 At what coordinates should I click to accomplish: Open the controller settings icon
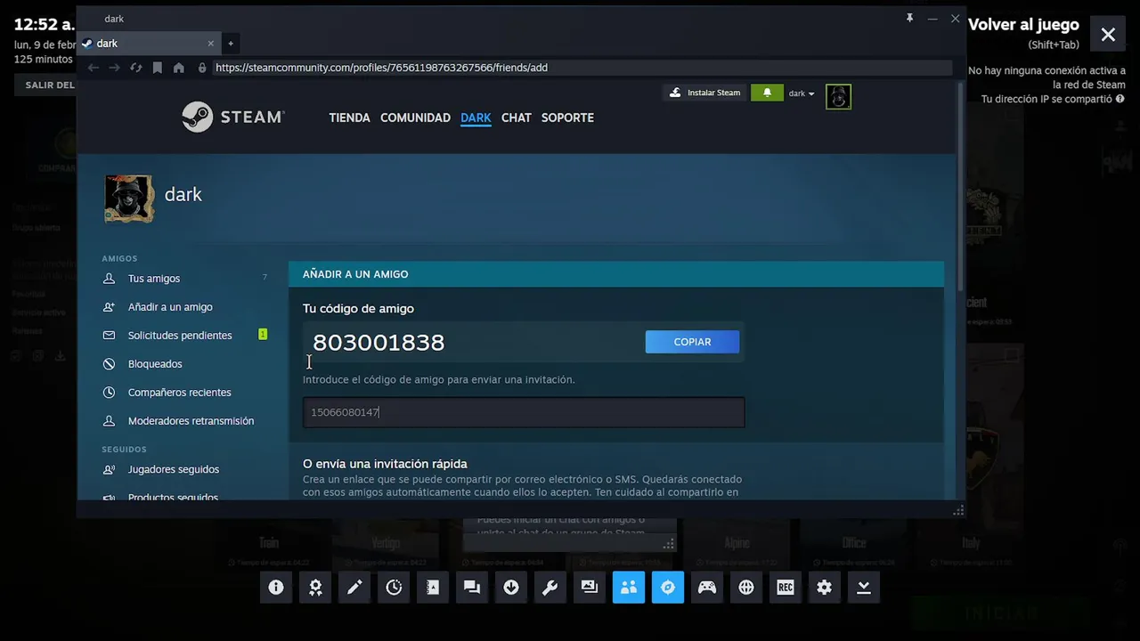(707, 588)
